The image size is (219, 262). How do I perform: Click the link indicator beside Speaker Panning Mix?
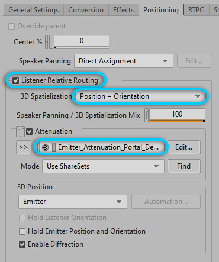point(146,115)
